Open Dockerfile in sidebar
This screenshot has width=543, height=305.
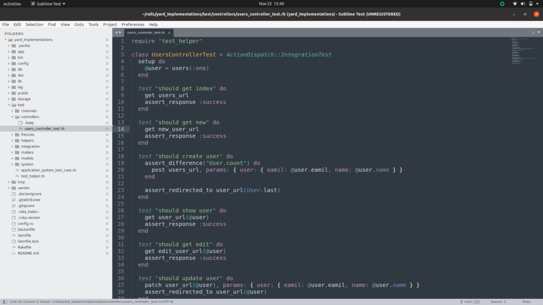tap(26, 230)
